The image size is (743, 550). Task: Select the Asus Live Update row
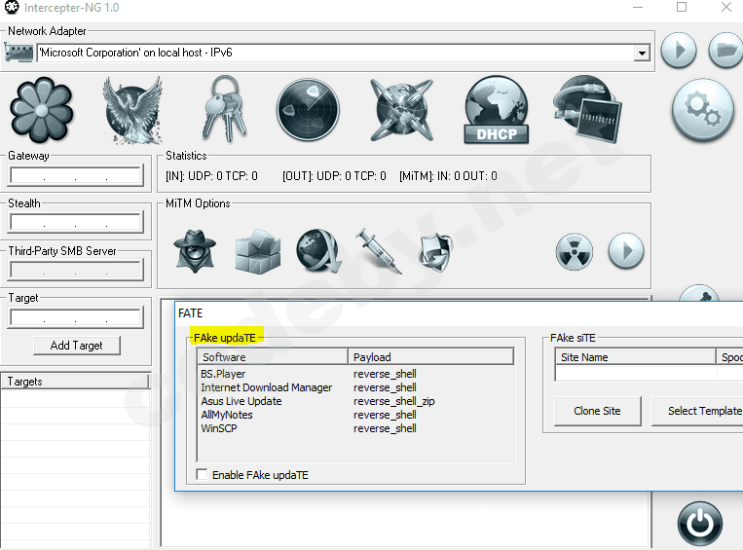tap(241, 401)
